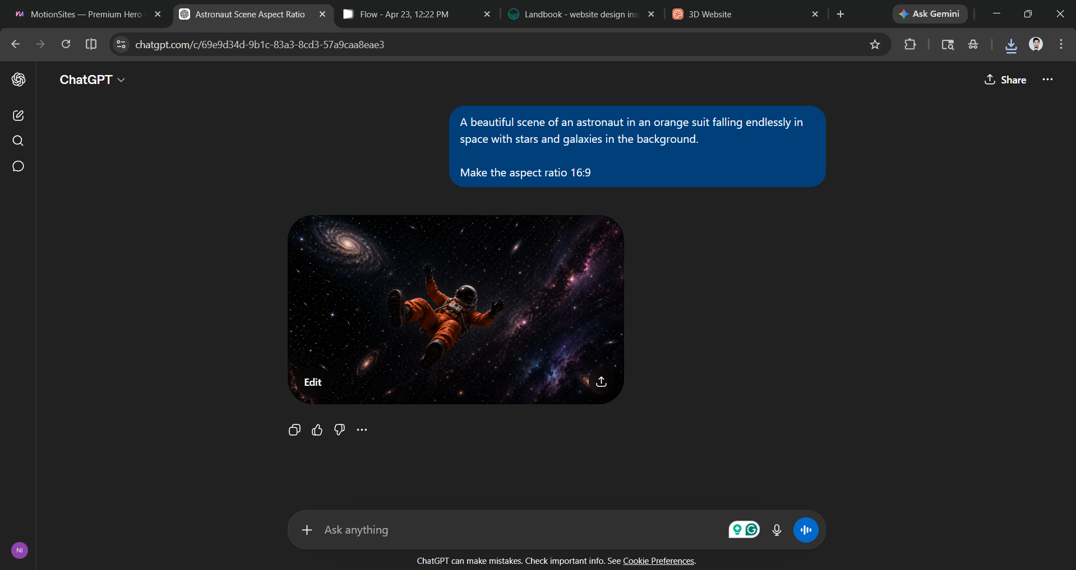The image size is (1076, 570).
Task: Open the attachment plus icon in composer
Action: tap(307, 529)
